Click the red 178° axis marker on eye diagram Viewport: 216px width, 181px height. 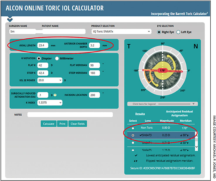[x=162, y=71]
